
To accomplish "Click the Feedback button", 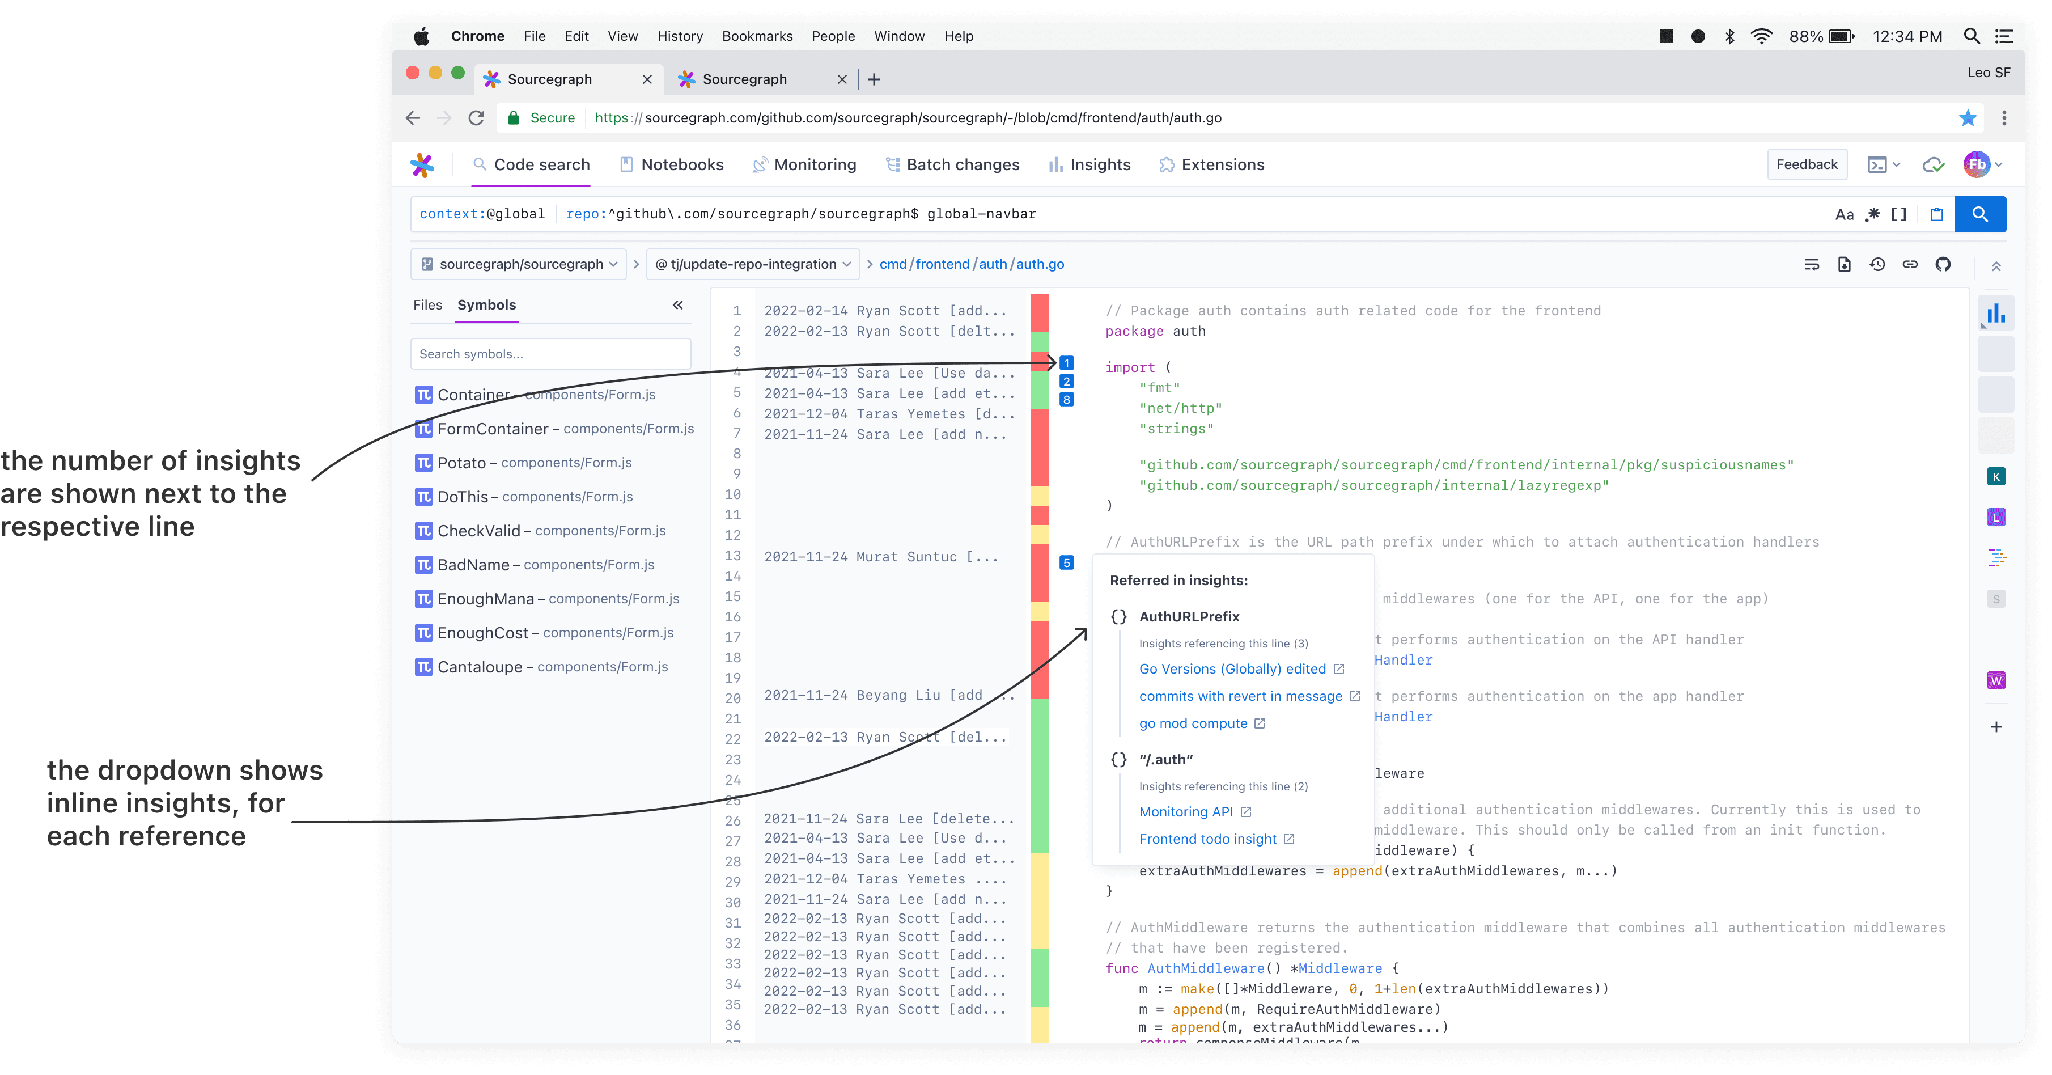I will (x=1807, y=165).
